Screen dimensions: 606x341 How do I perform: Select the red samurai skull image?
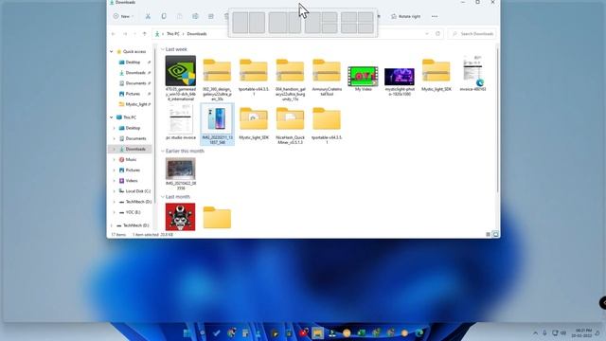(x=181, y=217)
